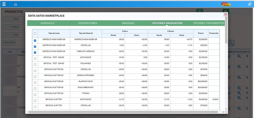
Task: View existencias for product 009
Action: [x=239, y=88]
